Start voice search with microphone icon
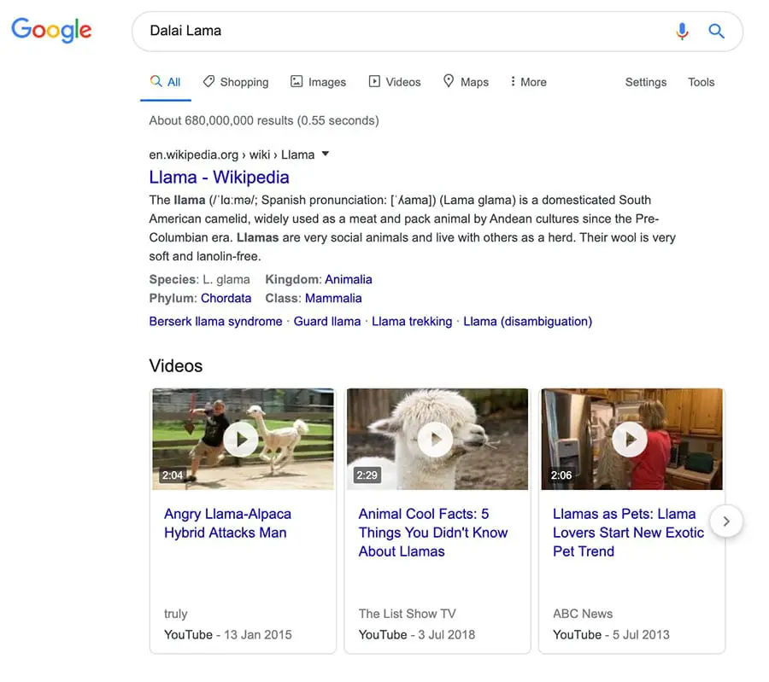This screenshot has height=682, width=769. click(682, 32)
